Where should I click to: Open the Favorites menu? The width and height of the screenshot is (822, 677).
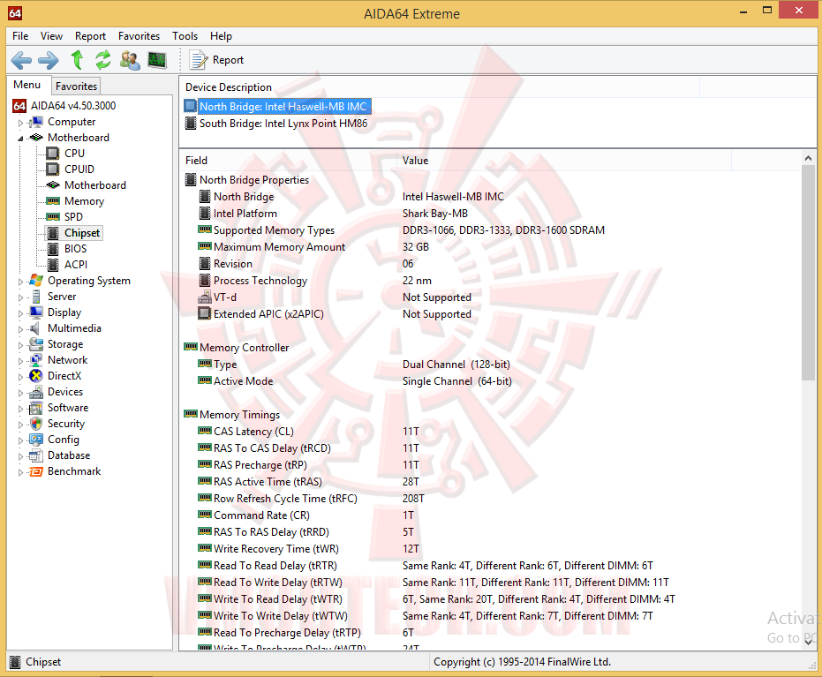(x=139, y=36)
